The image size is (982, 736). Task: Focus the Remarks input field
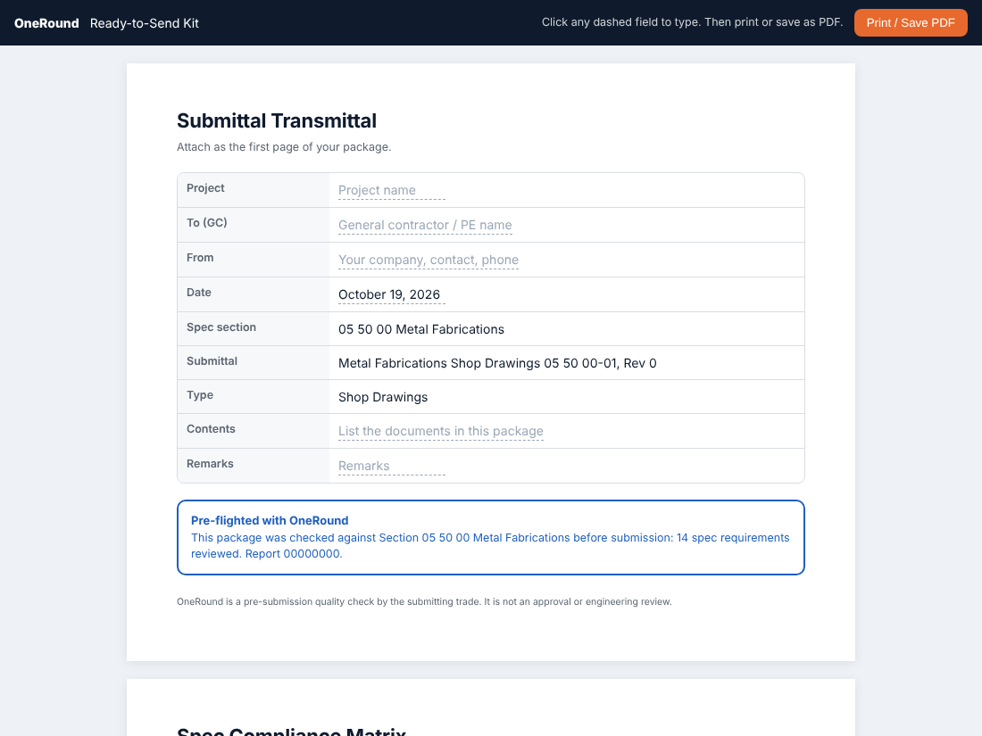pyautogui.click(x=391, y=467)
